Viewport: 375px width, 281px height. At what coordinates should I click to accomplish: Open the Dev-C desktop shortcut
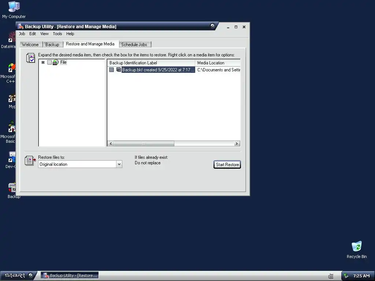(12, 157)
